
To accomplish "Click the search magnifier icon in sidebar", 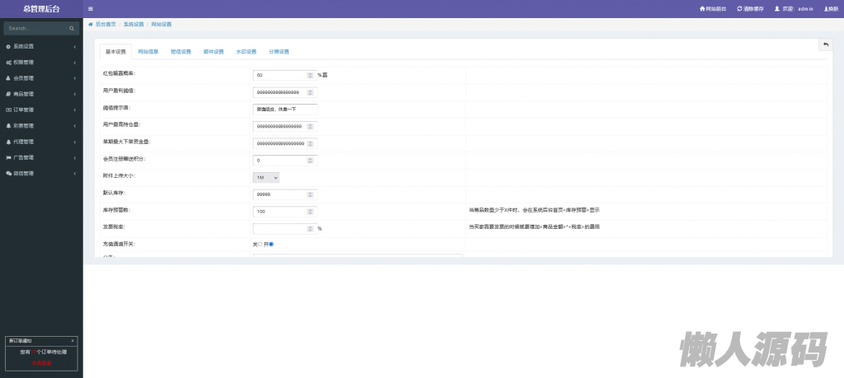I will (x=72, y=28).
